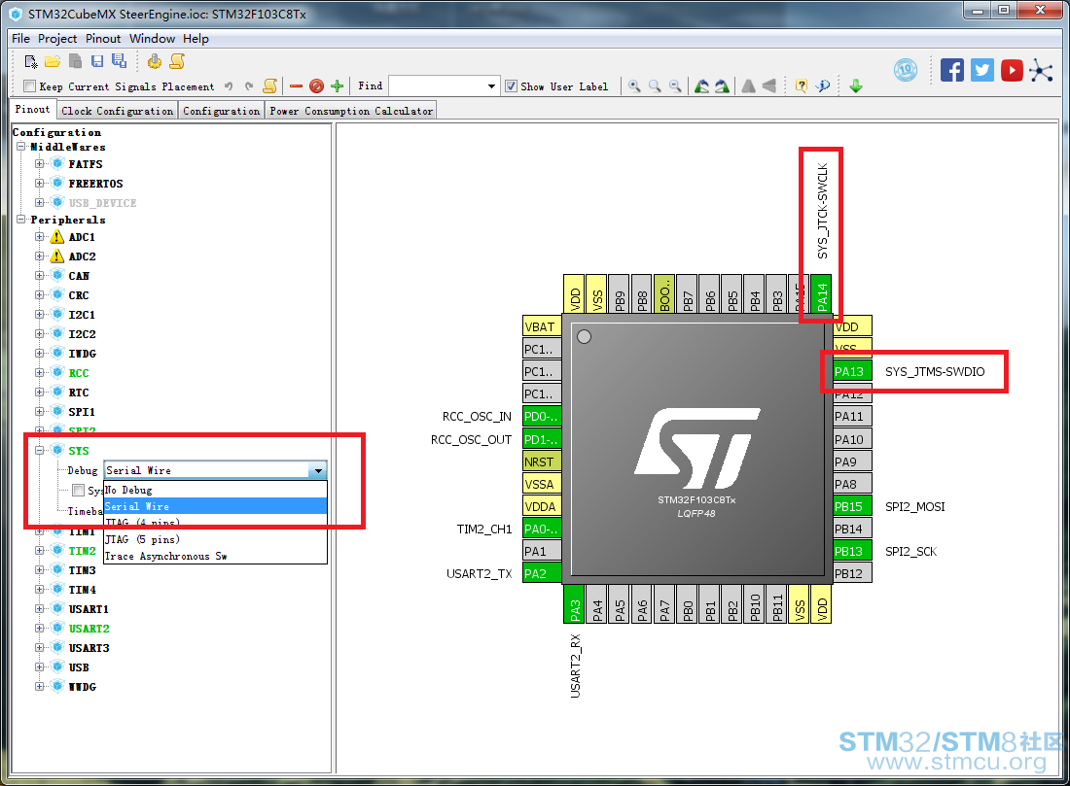Click the NRST pin on chip
Screen dimensions: 1070x786
(542, 461)
